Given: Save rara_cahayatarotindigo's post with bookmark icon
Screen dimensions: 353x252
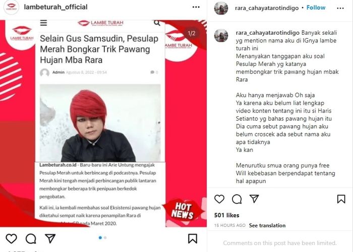Looking at the screenshot, I should [341, 199].
